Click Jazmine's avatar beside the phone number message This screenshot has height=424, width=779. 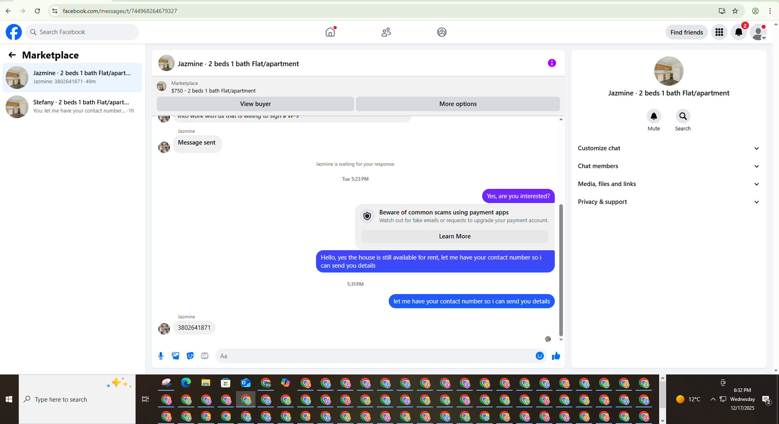click(164, 329)
